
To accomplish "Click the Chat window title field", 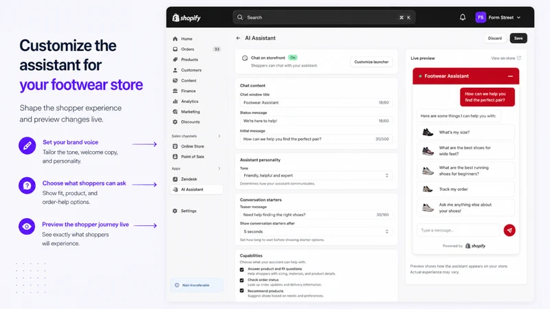I will [316, 102].
